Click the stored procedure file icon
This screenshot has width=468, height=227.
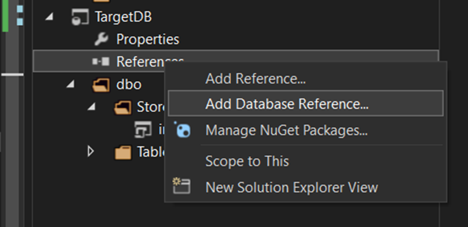143,130
